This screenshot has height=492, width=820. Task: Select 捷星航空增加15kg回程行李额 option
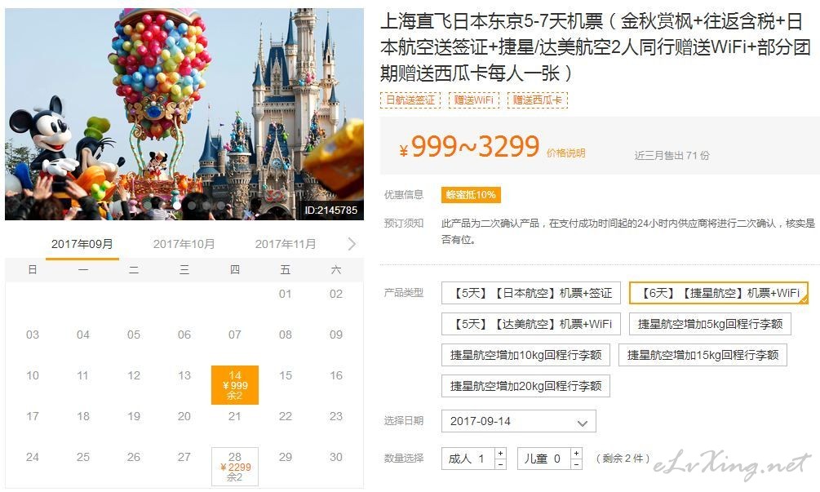pyautogui.click(x=703, y=356)
